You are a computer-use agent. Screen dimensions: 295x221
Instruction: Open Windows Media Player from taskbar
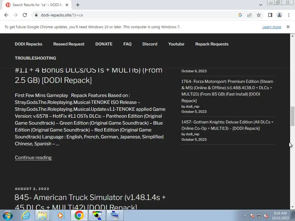point(60,215)
